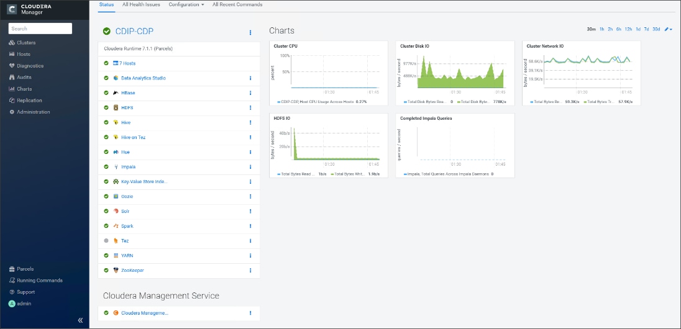This screenshot has width=681, height=329.
Task: Select the 1h time range
Action: tap(602, 29)
